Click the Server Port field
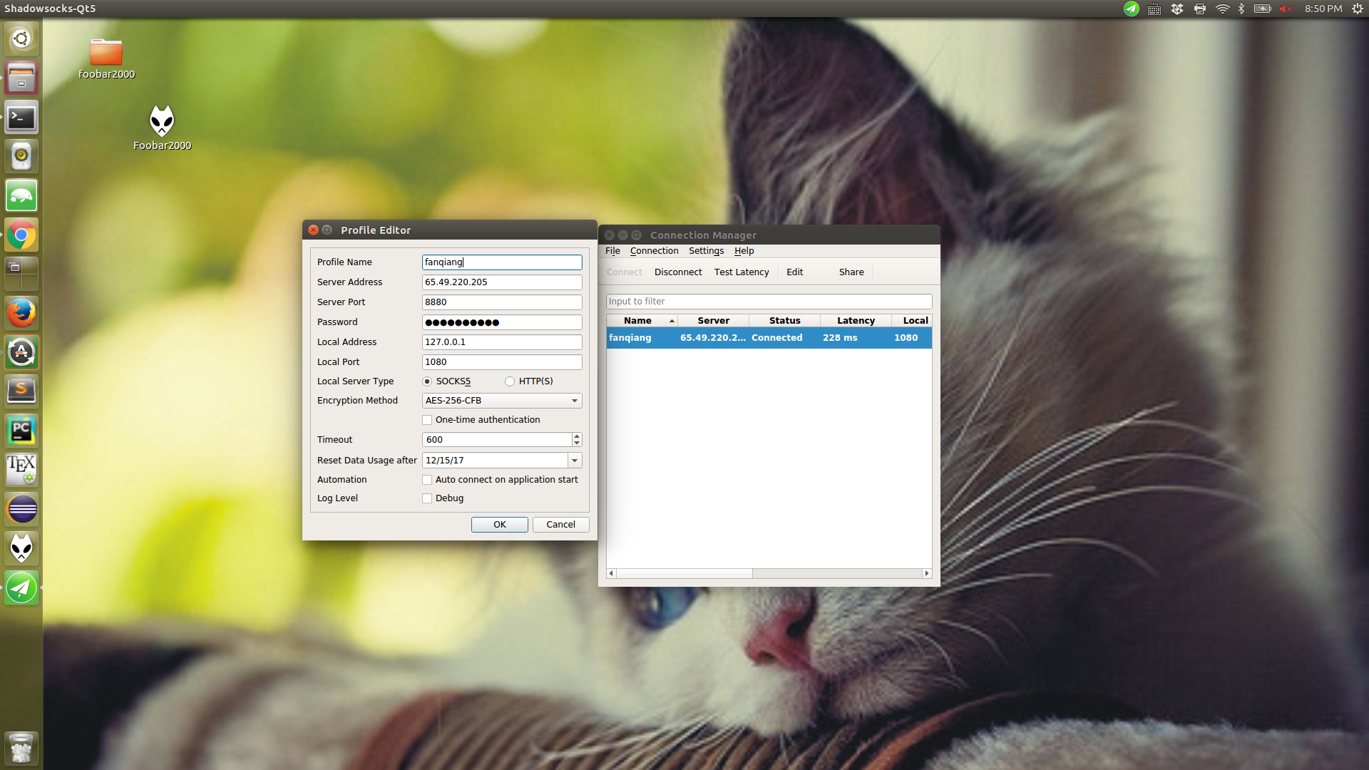 click(502, 302)
